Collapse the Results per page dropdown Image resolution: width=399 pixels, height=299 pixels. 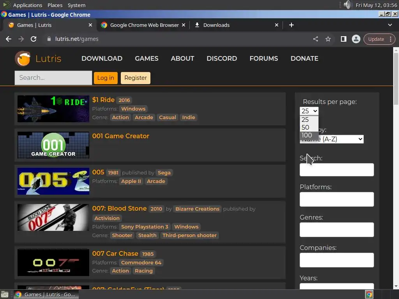(x=309, y=111)
